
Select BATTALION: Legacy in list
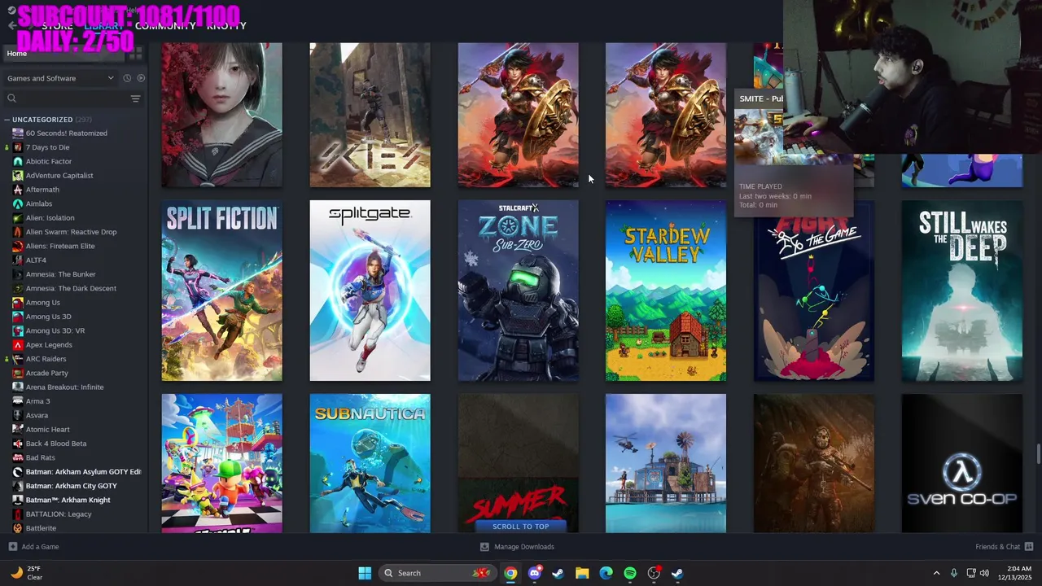pos(59,514)
